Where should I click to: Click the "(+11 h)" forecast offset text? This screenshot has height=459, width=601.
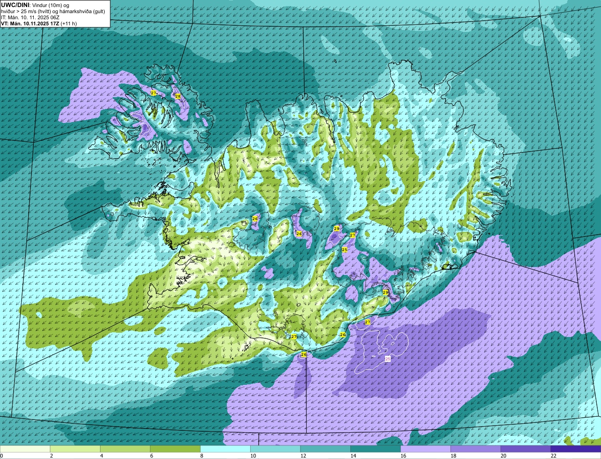coord(69,23)
